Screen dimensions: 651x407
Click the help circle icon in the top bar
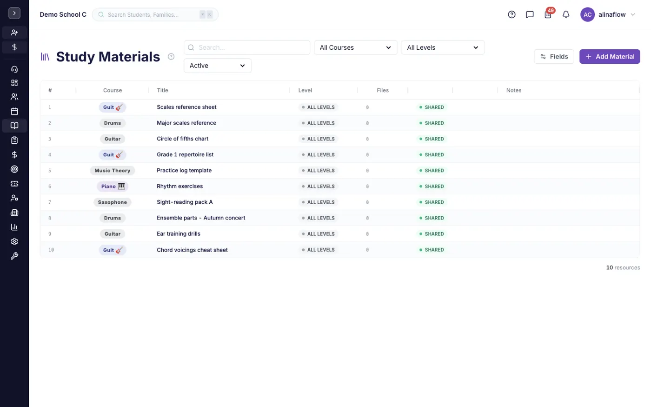pyautogui.click(x=511, y=14)
